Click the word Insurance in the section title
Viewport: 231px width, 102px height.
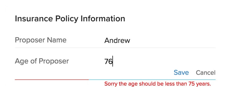pos(34,19)
